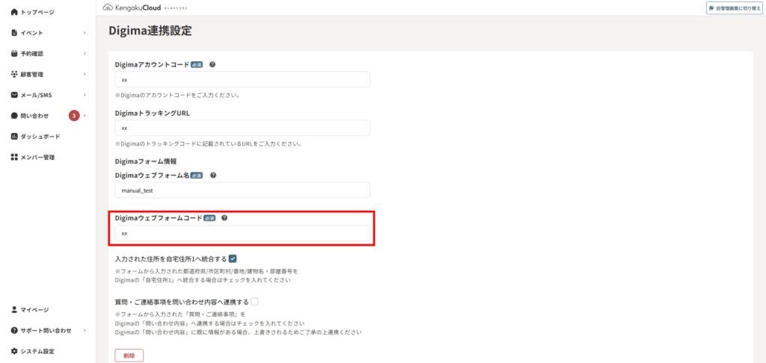Click the 削除 button
The width and height of the screenshot is (766, 363).
click(x=129, y=356)
